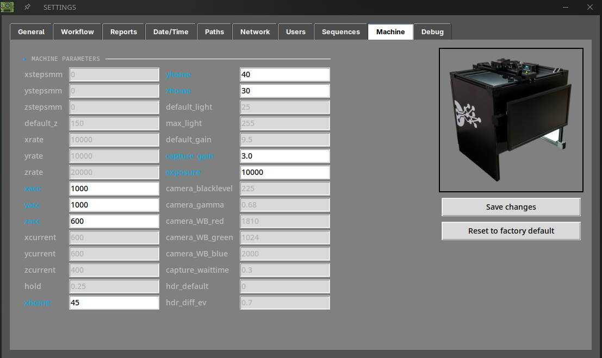
Task: Click the hdr_default field
Action: tap(285, 286)
